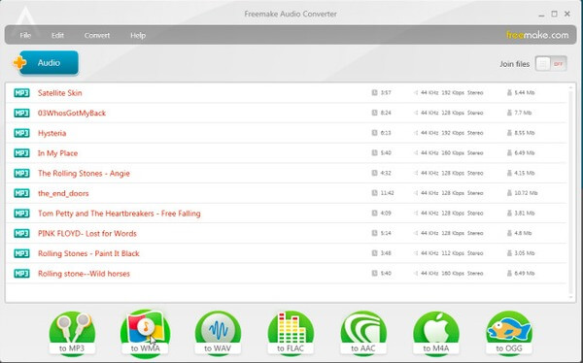Click MP3 icon beside 03WhosGotMyBack
This screenshot has height=363, width=583.
point(21,113)
